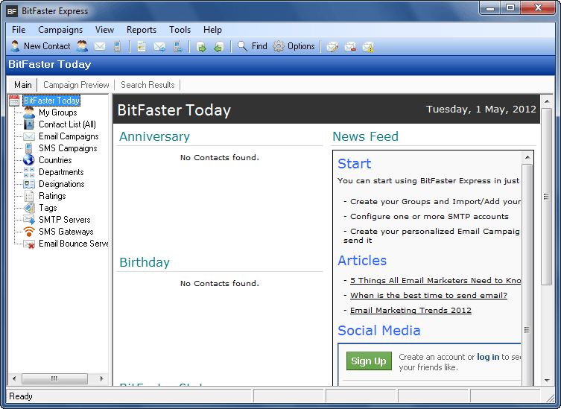
Task: Select Ratings in the tree
Action: pyautogui.click(x=52, y=196)
